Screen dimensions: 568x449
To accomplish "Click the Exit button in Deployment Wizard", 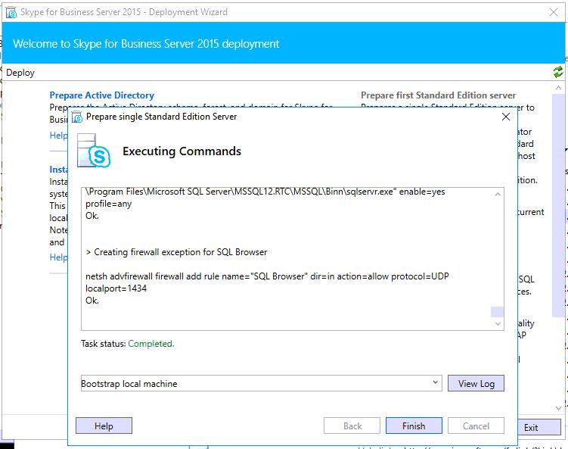I will (539, 427).
